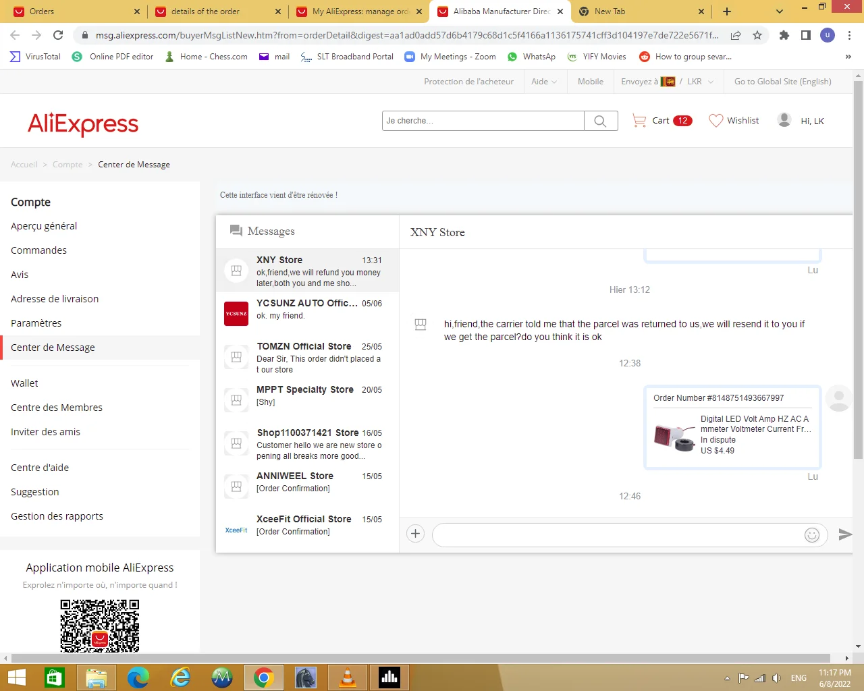Toggle the browser side panel icon

pos(806,35)
